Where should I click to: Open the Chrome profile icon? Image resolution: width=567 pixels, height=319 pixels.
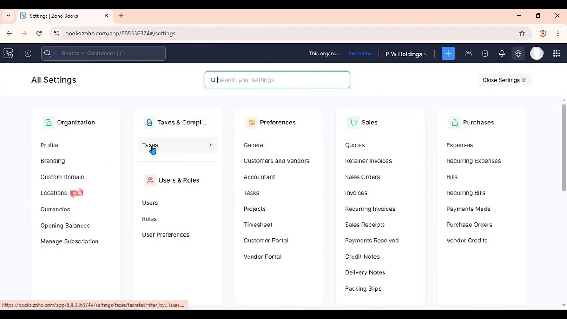[x=543, y=33]
